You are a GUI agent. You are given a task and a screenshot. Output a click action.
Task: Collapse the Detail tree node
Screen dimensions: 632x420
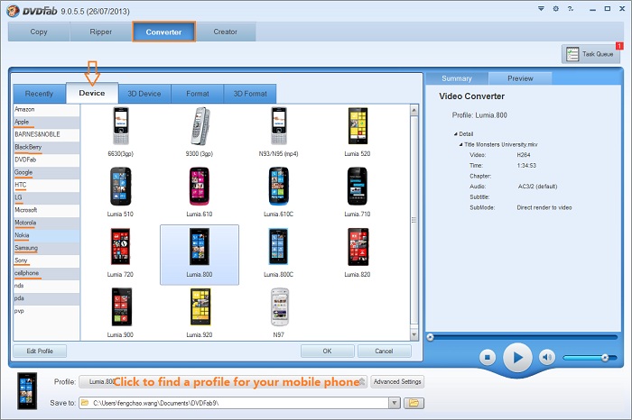click(455, 134)
